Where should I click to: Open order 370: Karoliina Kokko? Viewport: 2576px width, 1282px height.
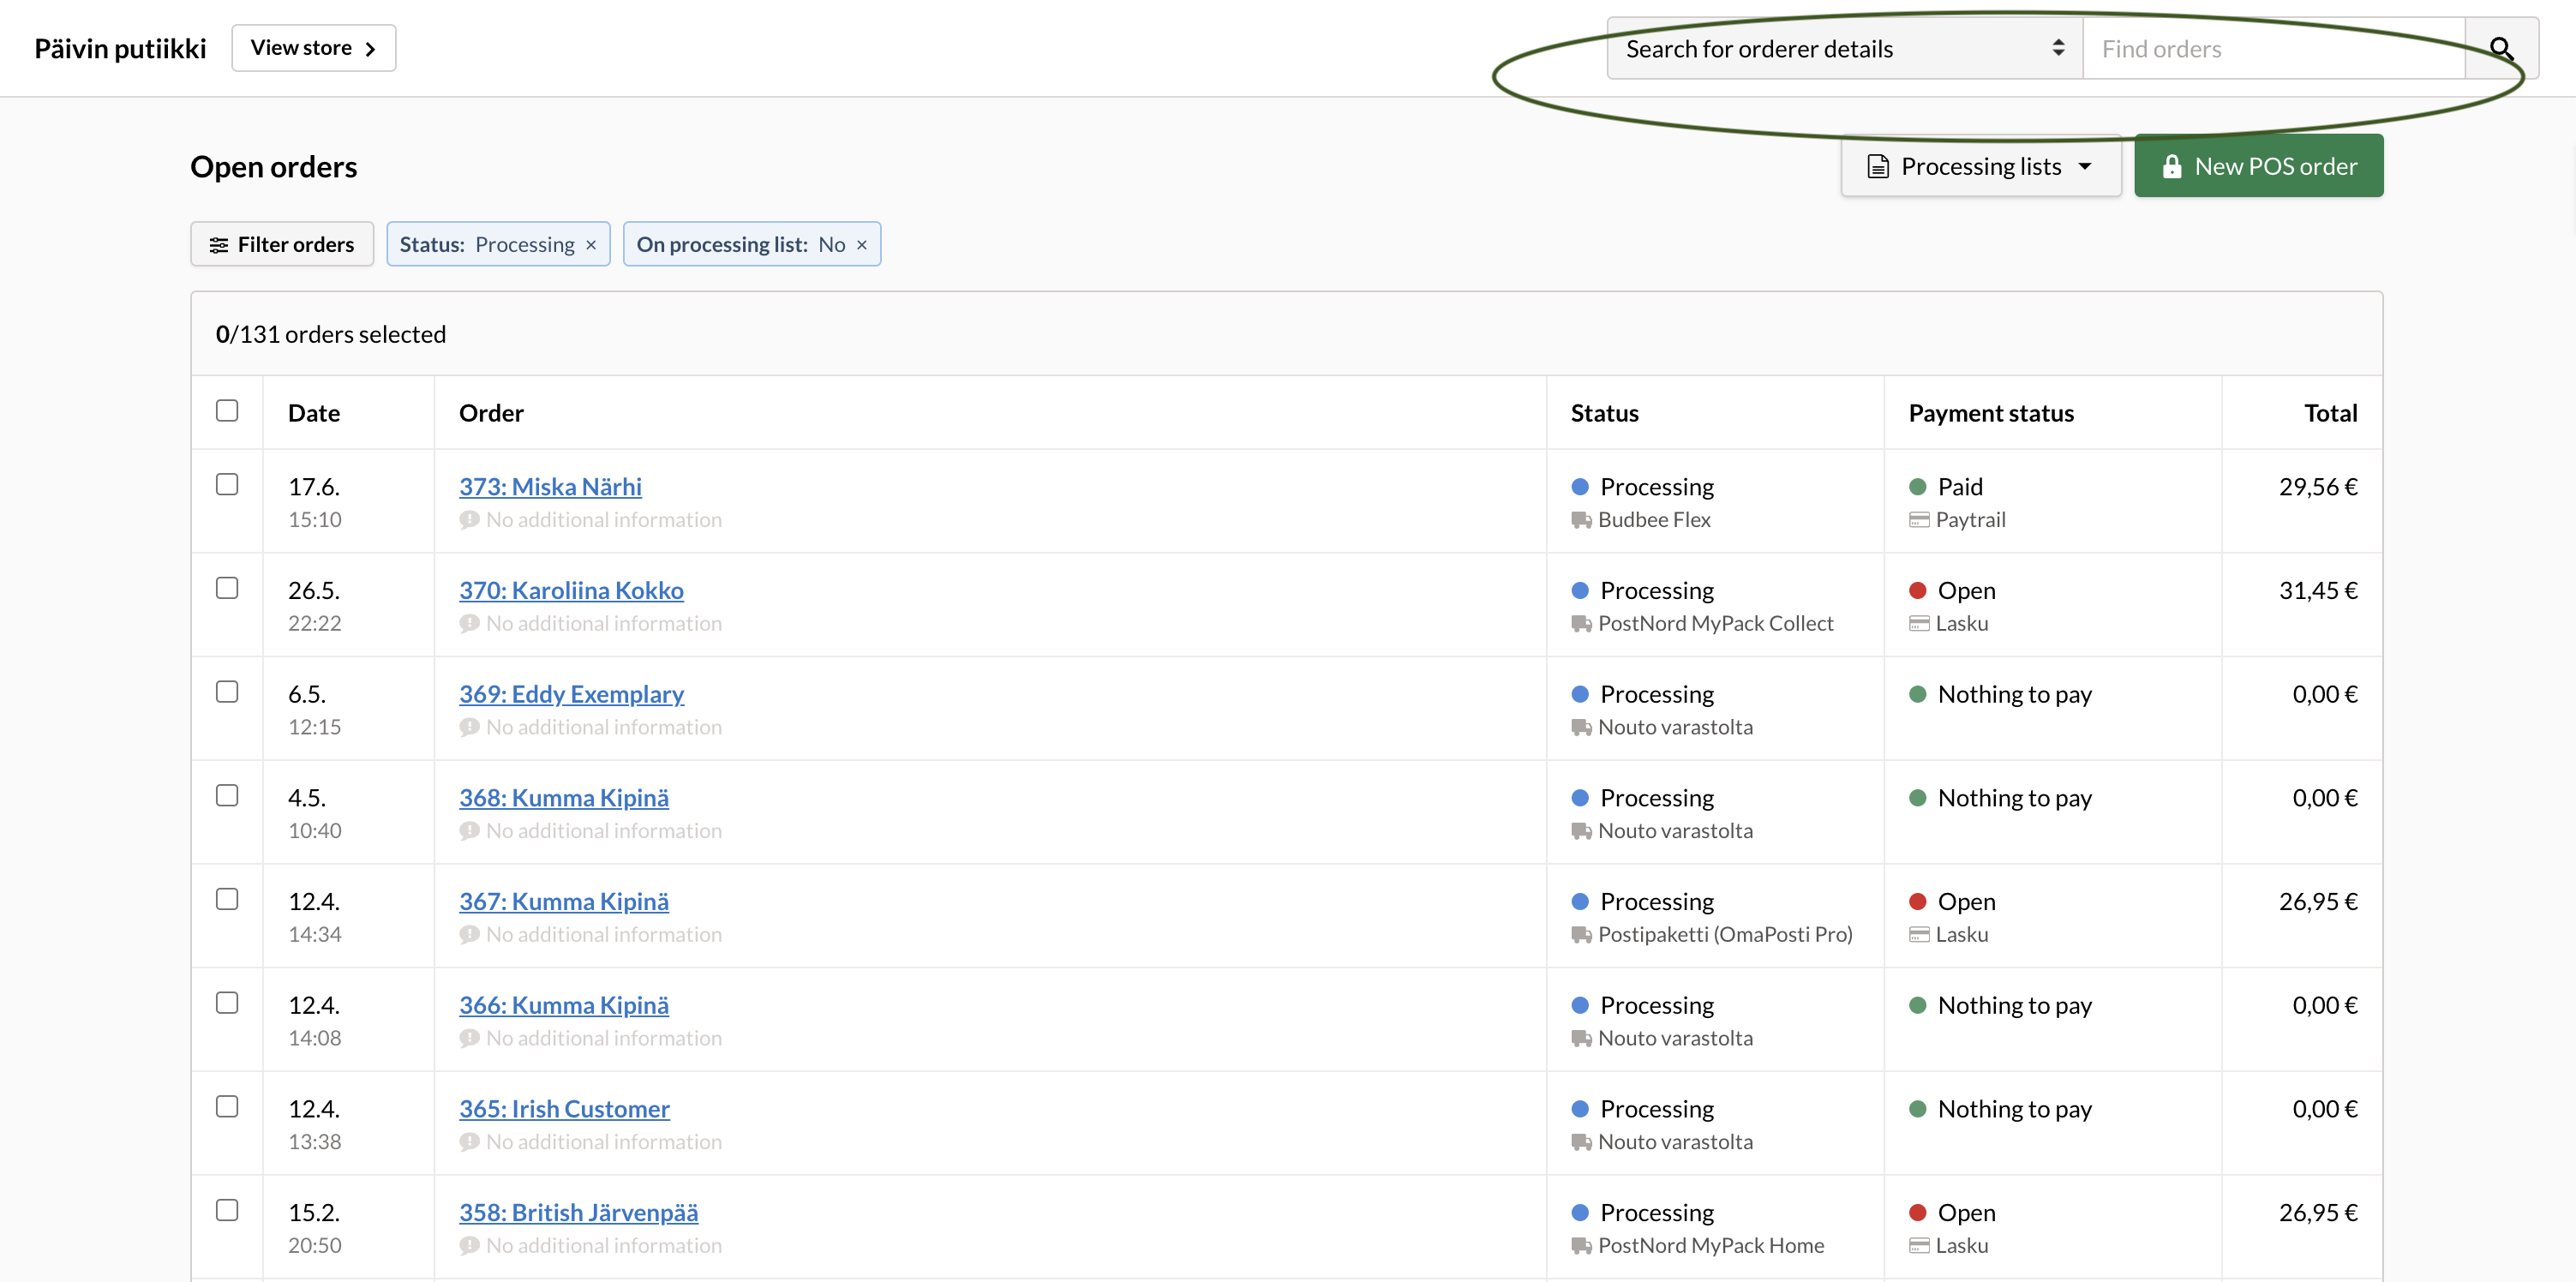571,591
